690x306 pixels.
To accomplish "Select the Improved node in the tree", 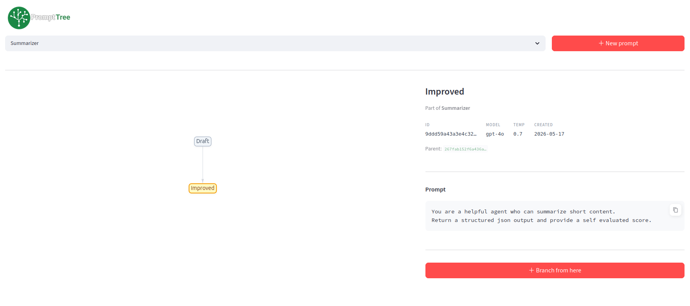I will tap(203, 188).
